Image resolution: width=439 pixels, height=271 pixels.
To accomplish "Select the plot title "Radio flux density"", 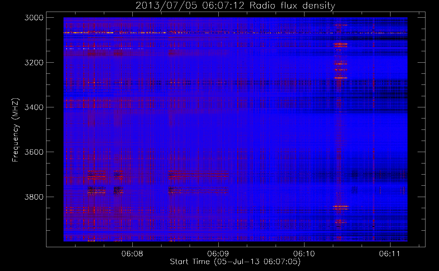I will click(x=235, y=6).
